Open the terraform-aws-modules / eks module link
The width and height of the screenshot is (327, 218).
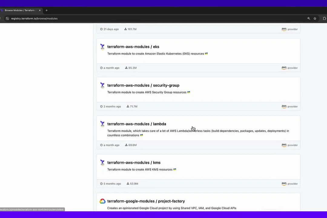(x=133, y=47)
